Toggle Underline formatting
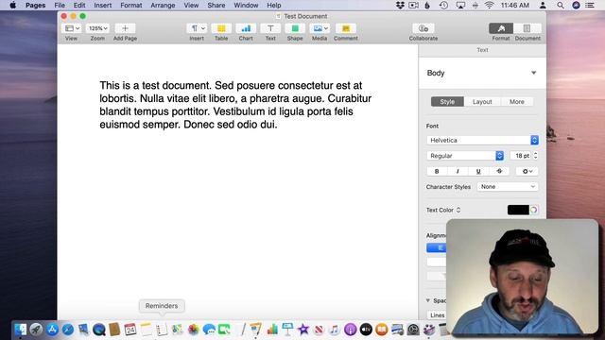The image size is (605, 340). [478, 171]
